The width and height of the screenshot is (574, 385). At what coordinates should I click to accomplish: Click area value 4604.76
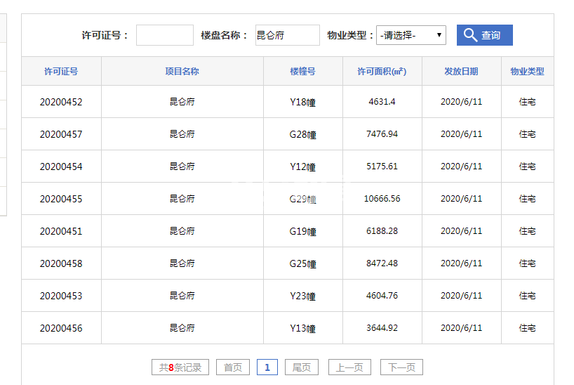click(x=382, y=295)
